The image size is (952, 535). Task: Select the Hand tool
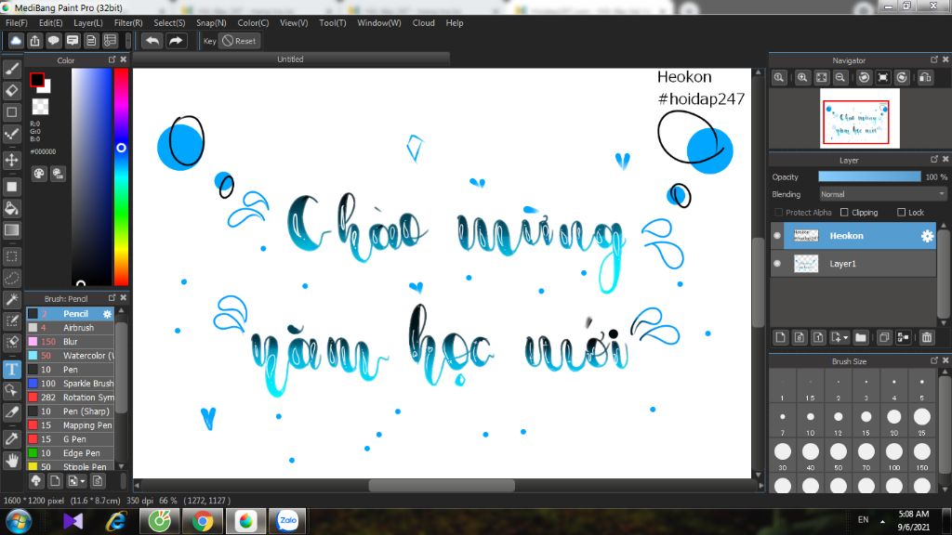point(11,461)
